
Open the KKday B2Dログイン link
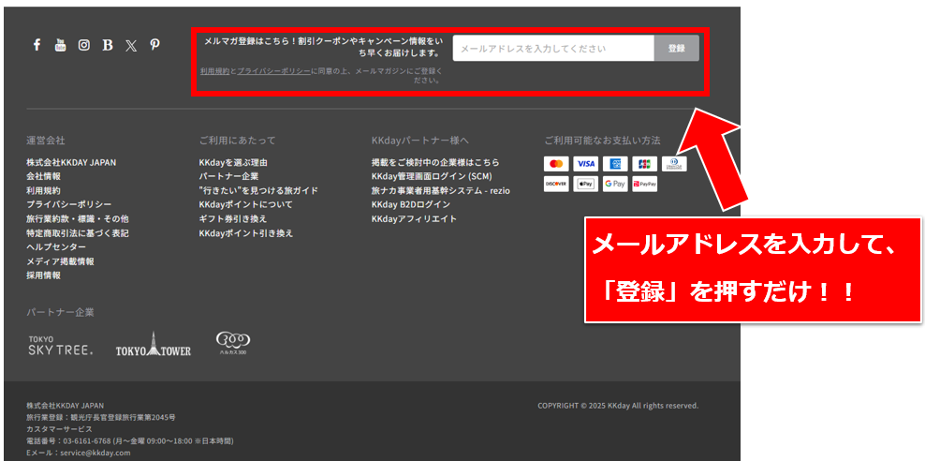point(411,204)
